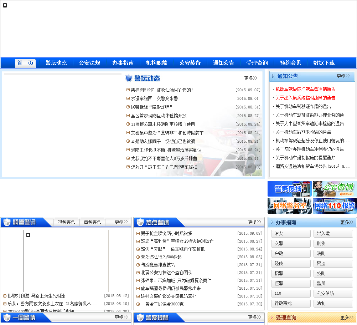
Task: Open 公安法规 navigation menu item
Action: pos(89,63)
